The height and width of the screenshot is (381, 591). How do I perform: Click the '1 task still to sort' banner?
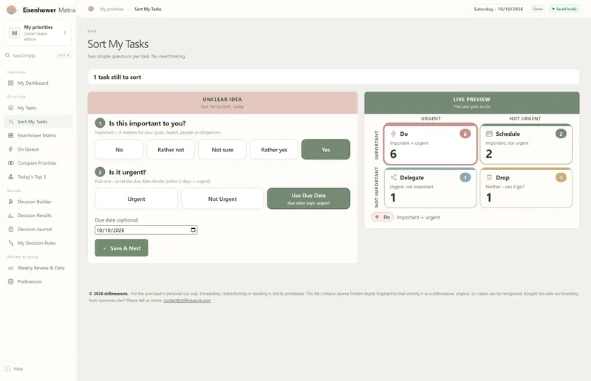334,77
